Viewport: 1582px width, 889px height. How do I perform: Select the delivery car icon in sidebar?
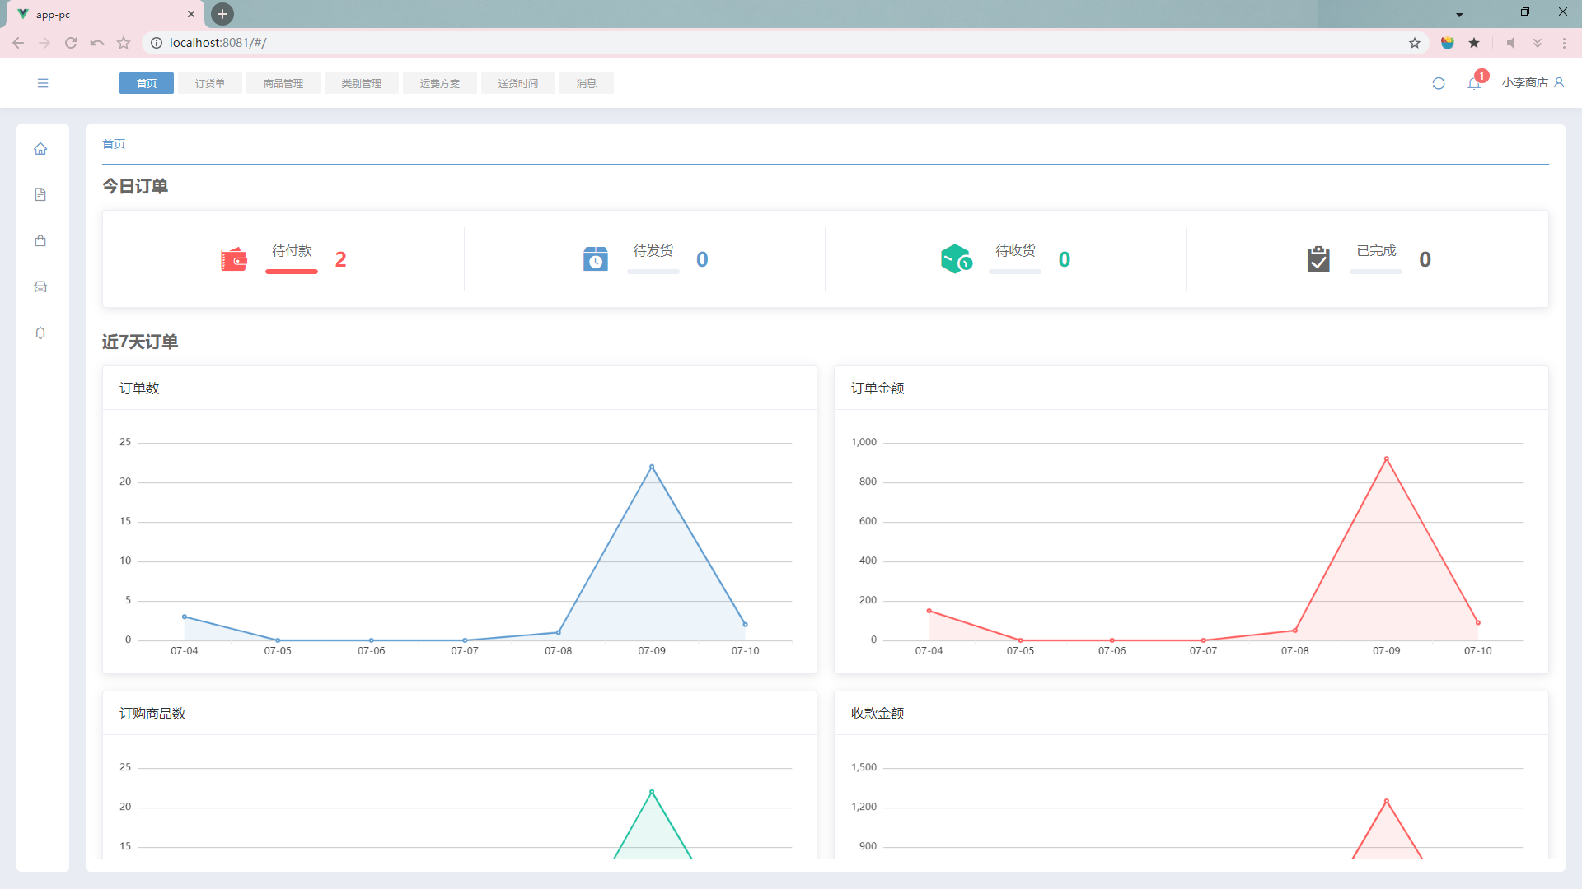pyautogui.click(x=40, y=287)
